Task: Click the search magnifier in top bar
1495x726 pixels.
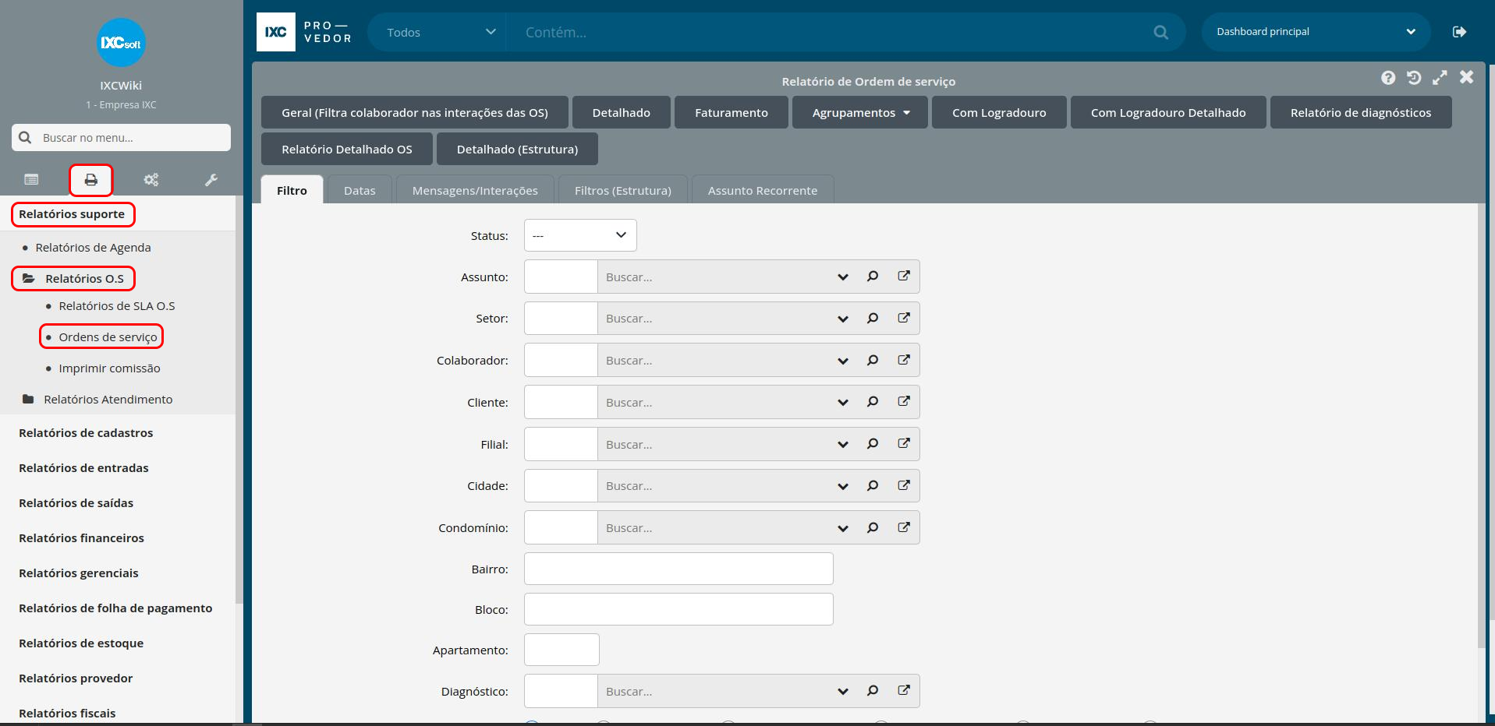Action: tap(1160, 33)
